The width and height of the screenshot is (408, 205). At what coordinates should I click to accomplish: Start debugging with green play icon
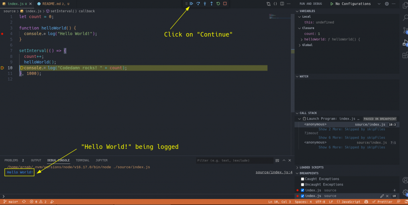pyautogui.click(x=332, y=4)
